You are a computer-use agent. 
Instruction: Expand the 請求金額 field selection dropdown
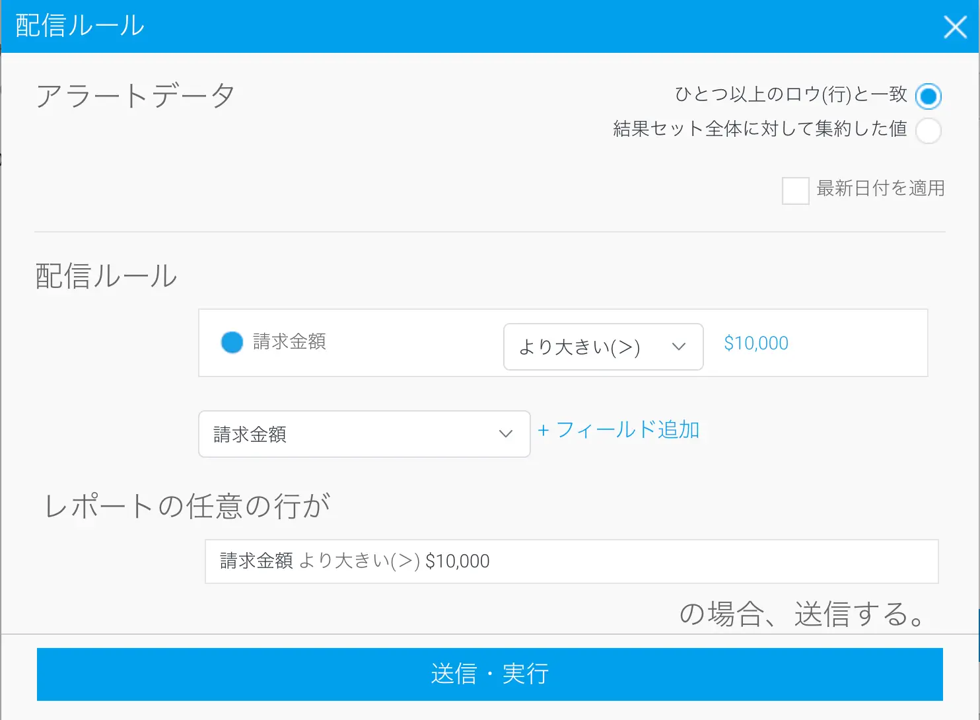[364, 434]
